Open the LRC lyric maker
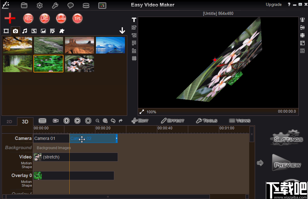Image resolution: width=308 pixels, height=199 pixels. coord(45,18)
